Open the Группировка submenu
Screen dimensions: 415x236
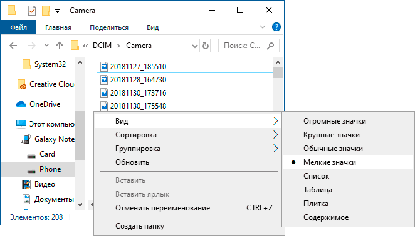pos(188,149)
